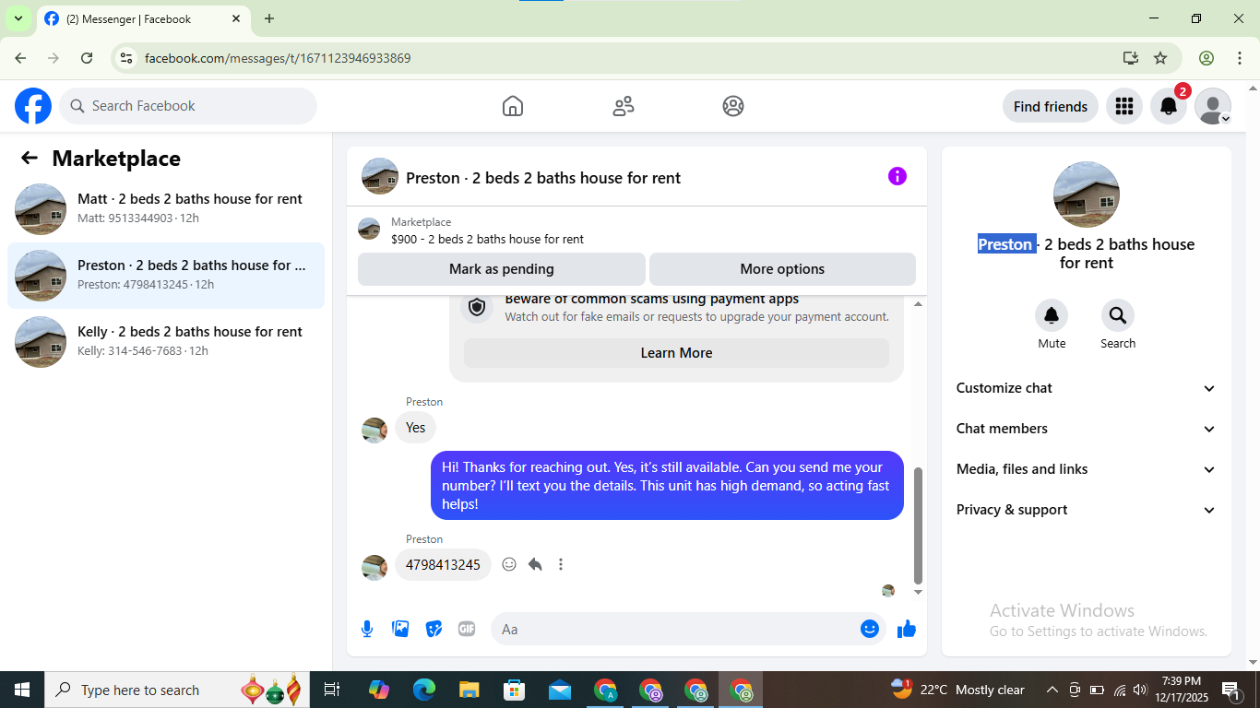
Task: Expand Media, files and links section
Action: (x=1087, y=469)
